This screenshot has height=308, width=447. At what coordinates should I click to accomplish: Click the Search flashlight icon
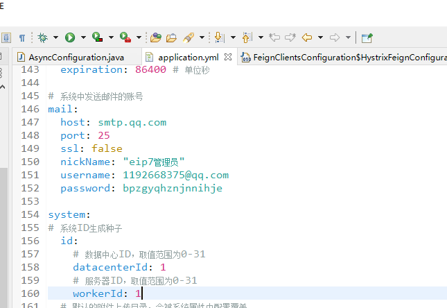tap(189, 37)
